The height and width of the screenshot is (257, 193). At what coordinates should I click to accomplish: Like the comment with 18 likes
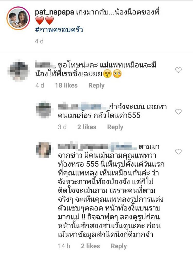coord(178,70)
